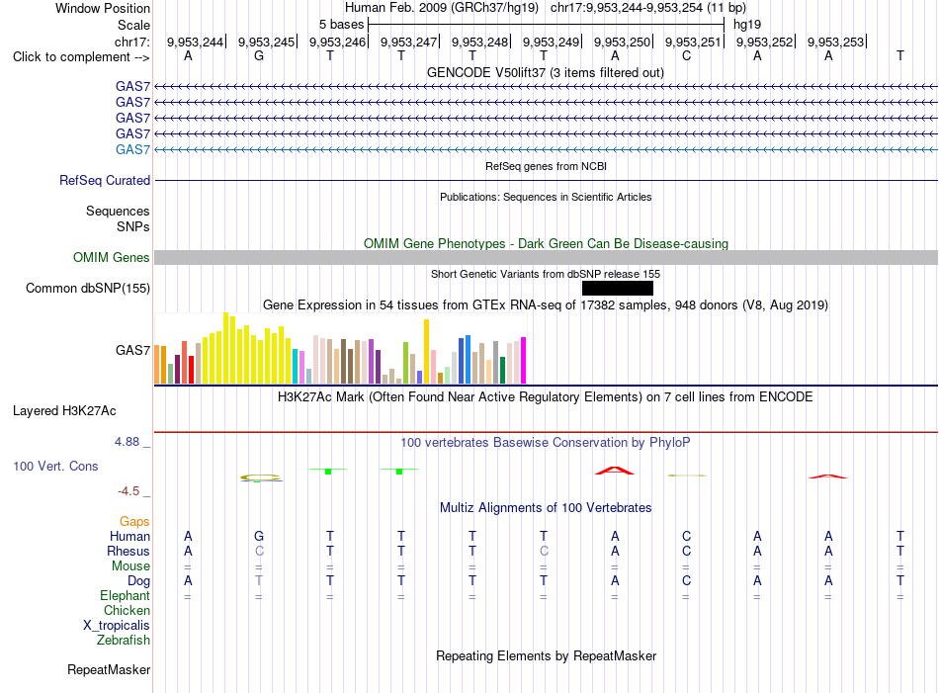939x693 pixels.
Task: Click the OMIM Genes track label
Action: tap(112, 258)
